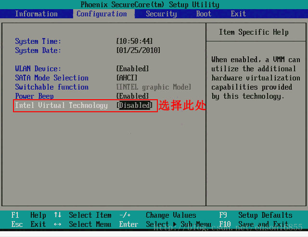Toggle Power Beep Enabled value
Screen dimensions: 308x237
133,96
